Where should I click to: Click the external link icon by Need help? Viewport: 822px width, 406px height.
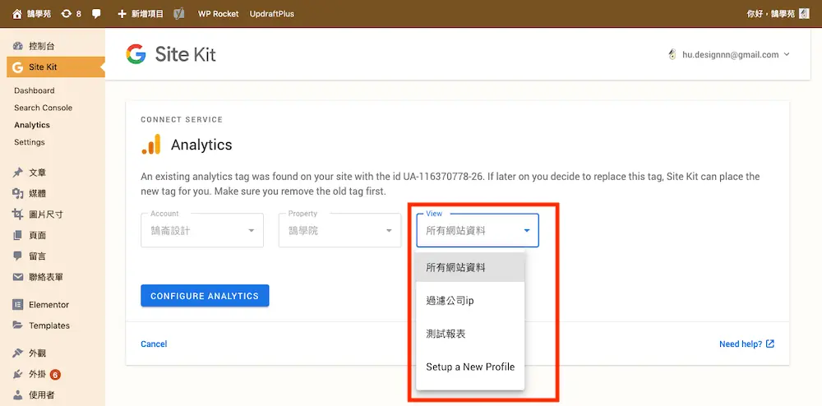pos(770,344)
